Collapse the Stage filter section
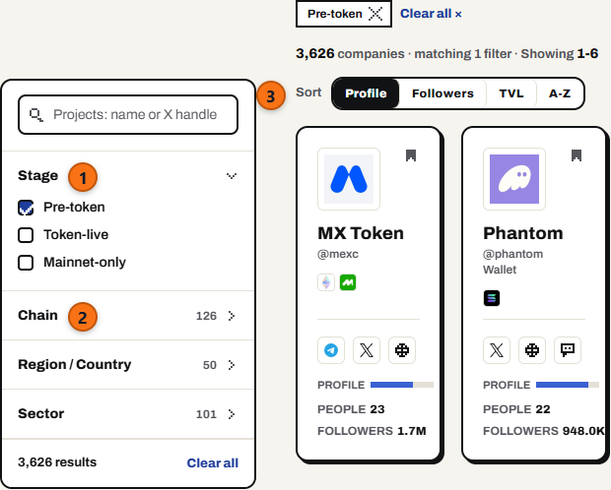This screenshot has width=611, height=490. 232,176
